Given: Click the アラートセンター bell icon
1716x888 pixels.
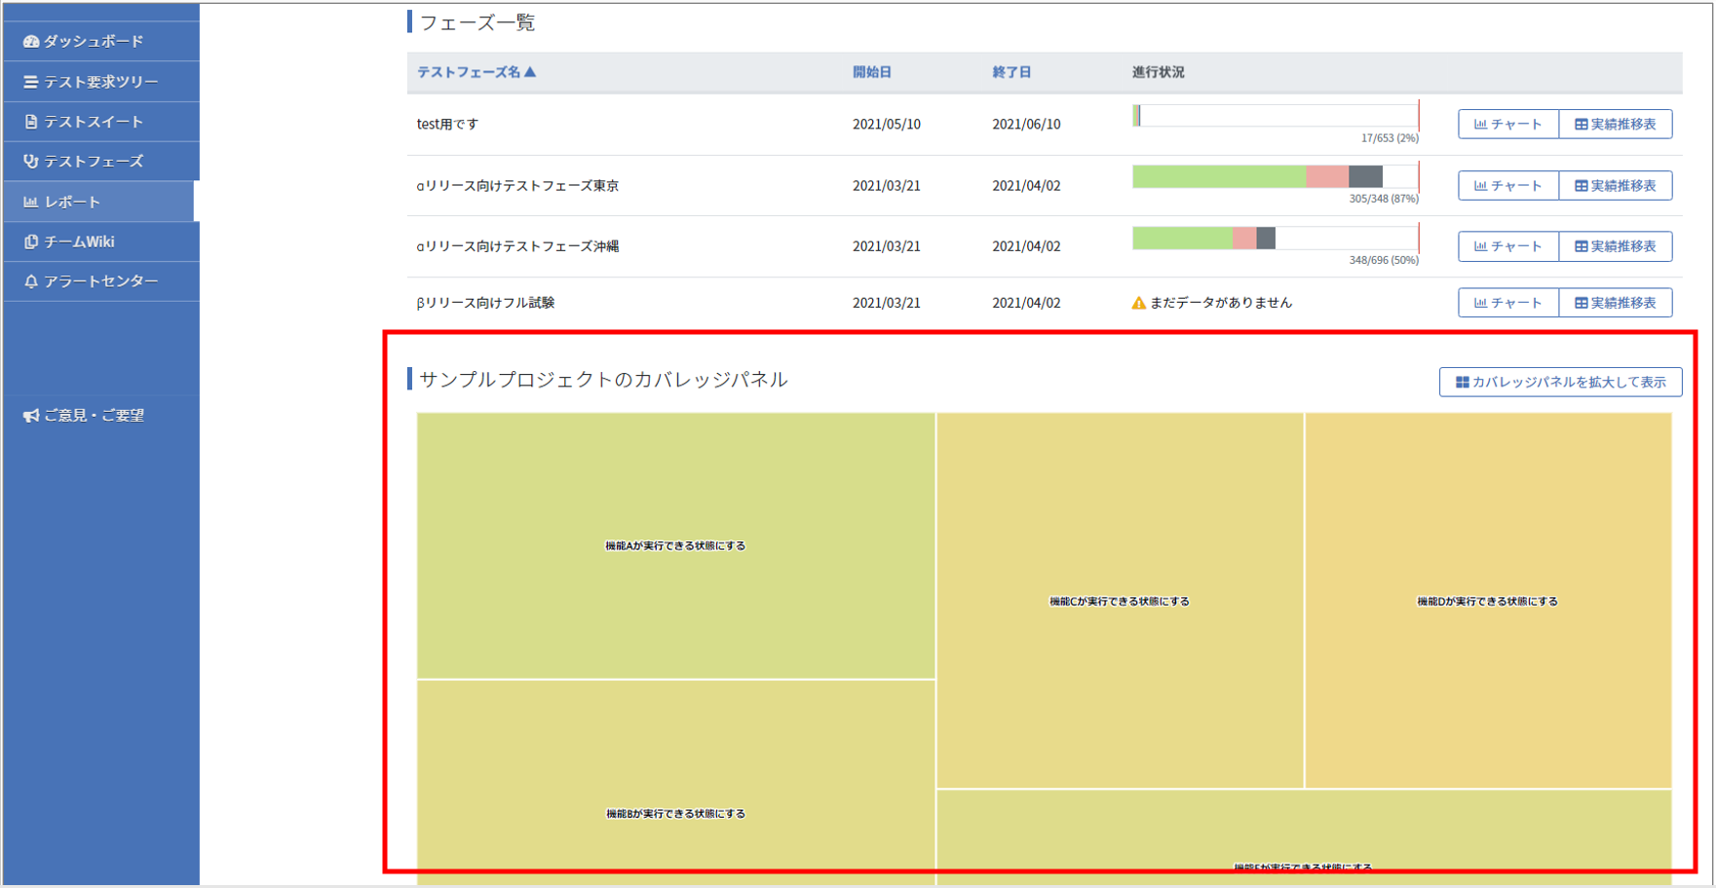Looking at the screenshot, I should (x=31, y=281).
